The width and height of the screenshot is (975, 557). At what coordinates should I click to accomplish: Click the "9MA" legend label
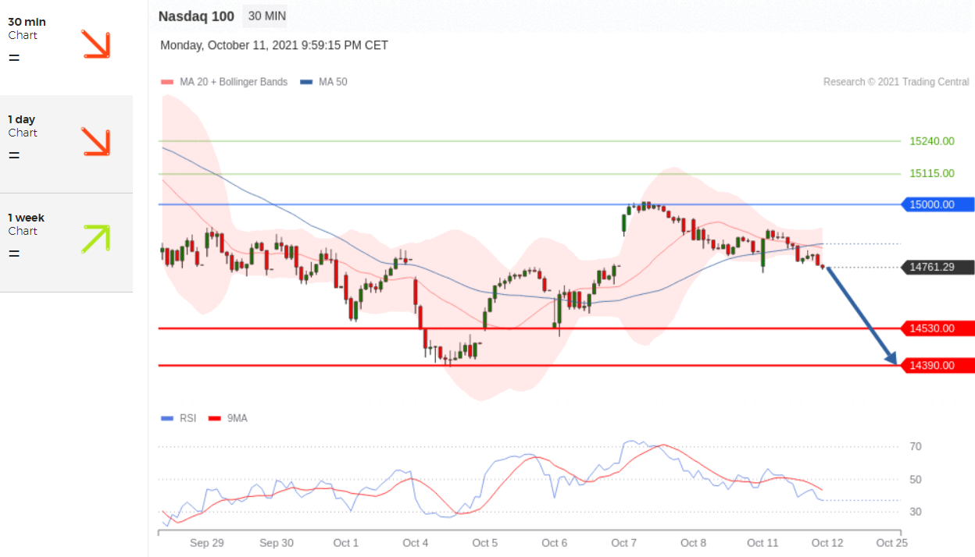click(237, 418)
